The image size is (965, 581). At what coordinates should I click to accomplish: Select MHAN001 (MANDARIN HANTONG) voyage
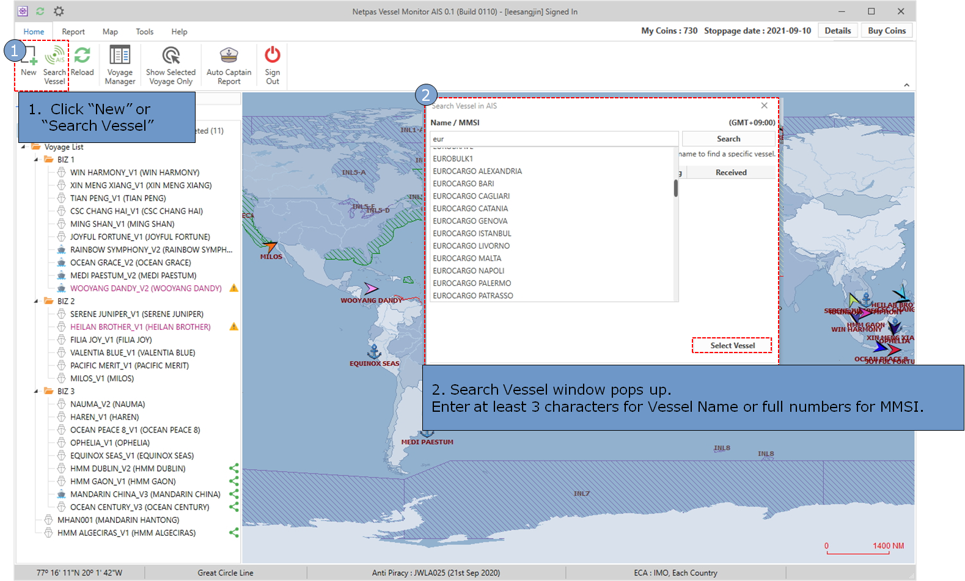(x=118, y=519)
